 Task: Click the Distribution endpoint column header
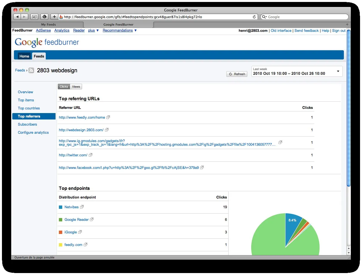point(77,197)
